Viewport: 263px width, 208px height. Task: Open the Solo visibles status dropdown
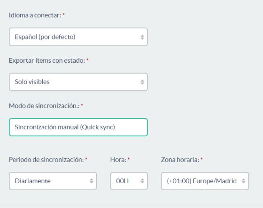78,82
